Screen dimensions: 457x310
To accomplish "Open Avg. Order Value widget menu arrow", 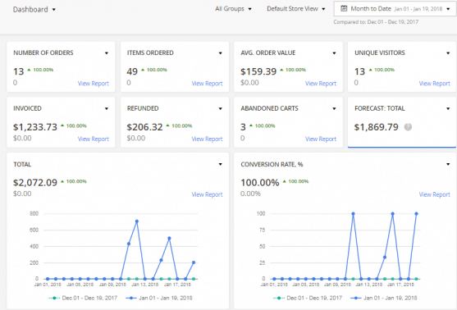I will point(334,53).
